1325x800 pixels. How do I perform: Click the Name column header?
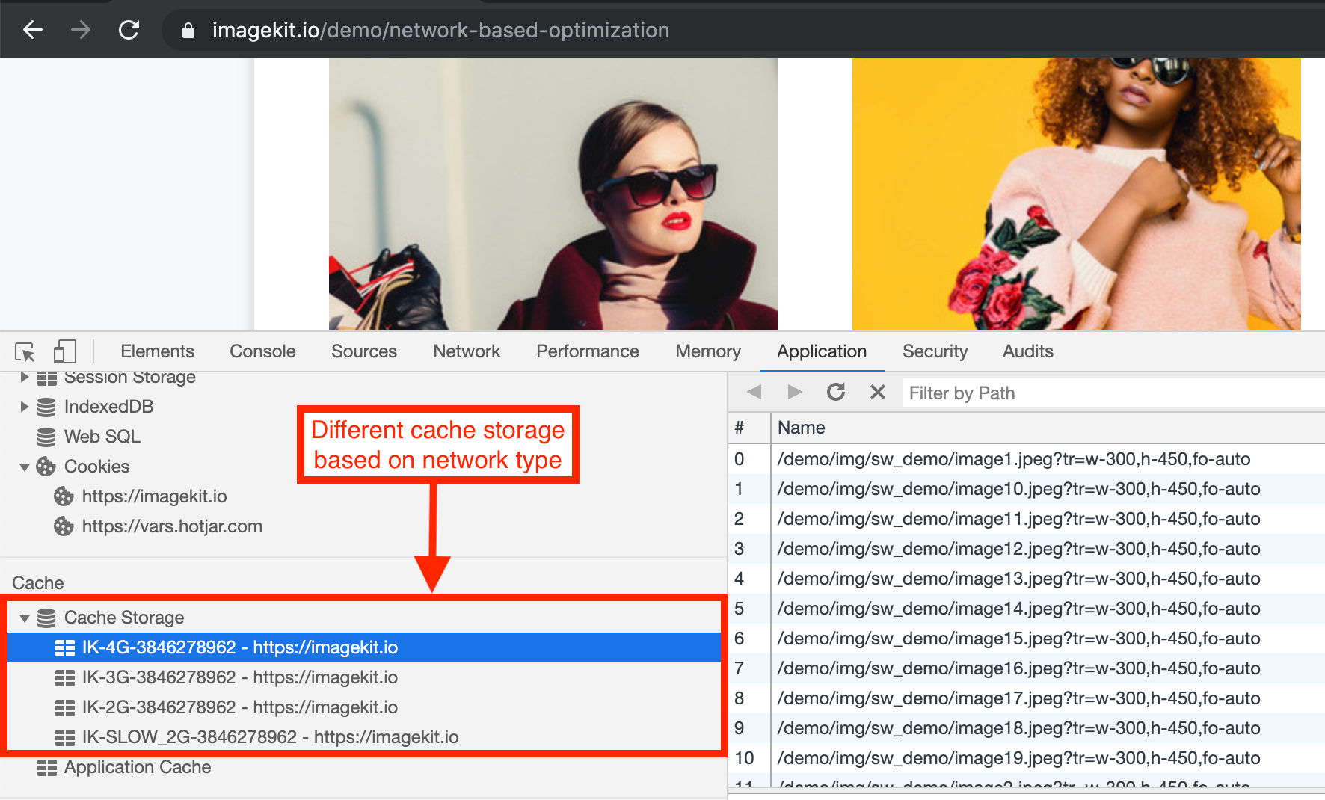pyautogui.click(x=1048, y=428)
